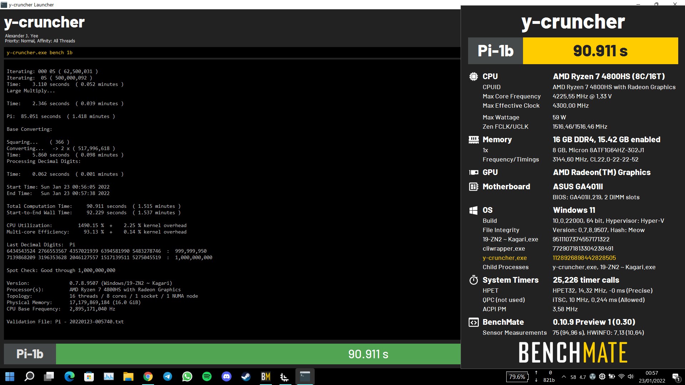Open the CPU chip tray icon
685x385 pixels.
(x=602, y=376)
